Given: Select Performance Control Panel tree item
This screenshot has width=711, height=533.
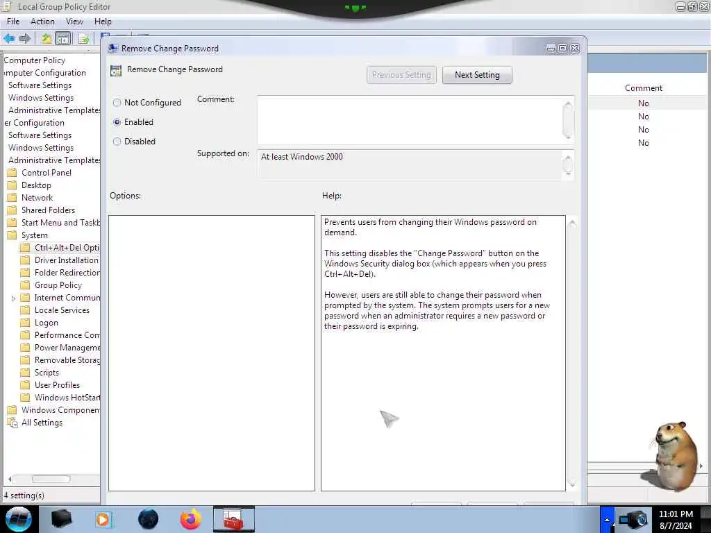Looking at the screenshot, I should [67, 335].
